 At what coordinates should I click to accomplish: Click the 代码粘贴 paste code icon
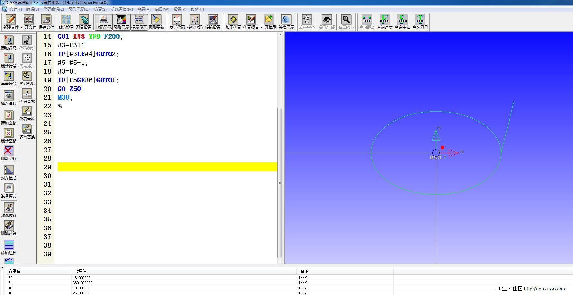(x=27, y=78)
